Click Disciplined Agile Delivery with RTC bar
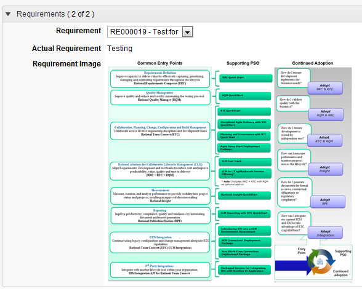362x289 pixels. coord(244,124)
